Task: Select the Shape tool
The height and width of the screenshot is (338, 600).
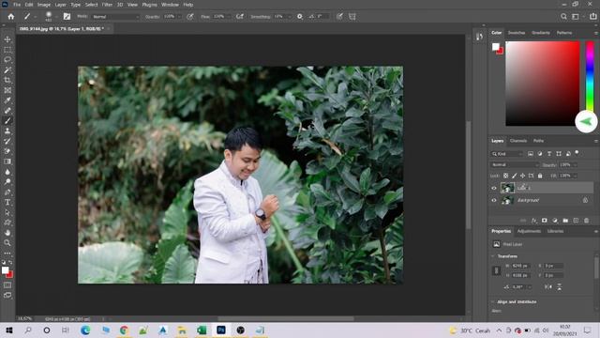Action: pyautogui.click(x=7, y=223)
